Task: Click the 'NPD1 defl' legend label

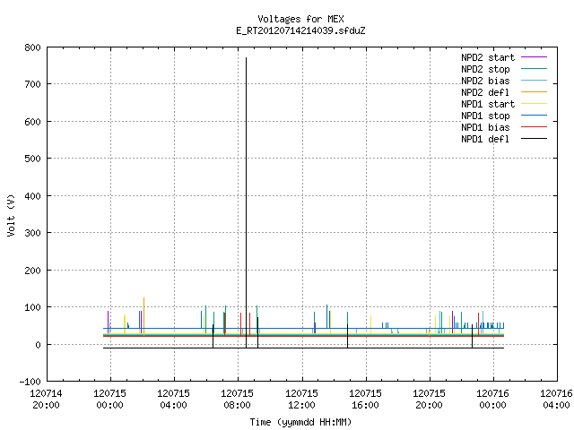Action: tap(485, 139)
